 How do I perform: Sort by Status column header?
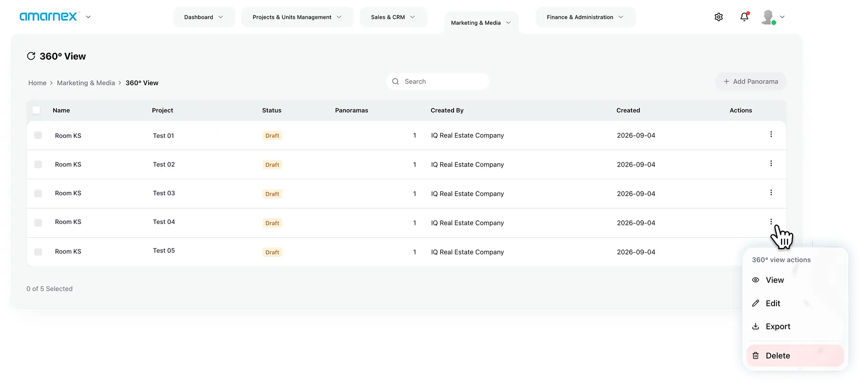tap(271, 110)
